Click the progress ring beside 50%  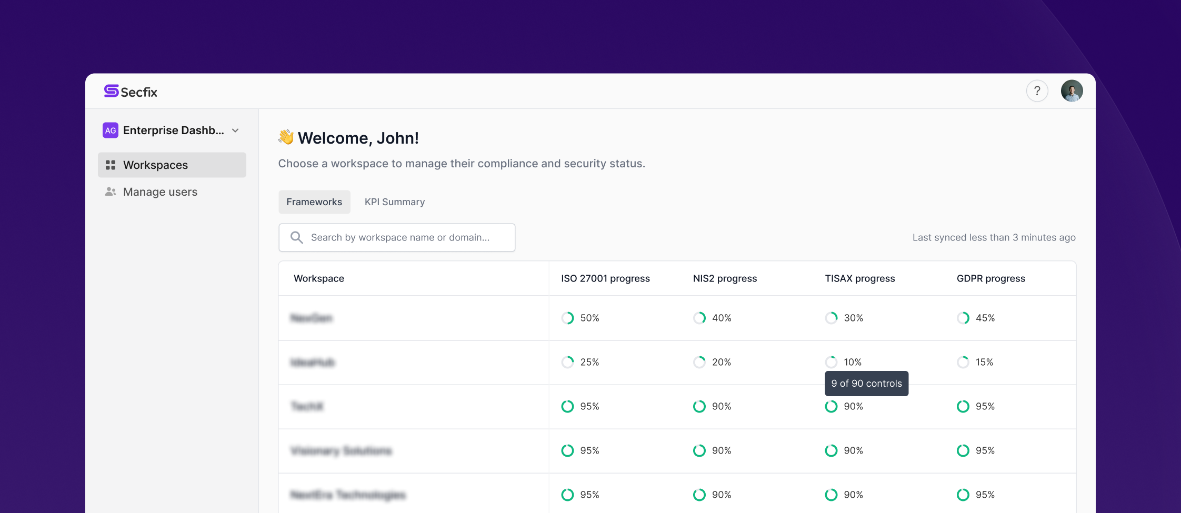(x=567, y=318)
